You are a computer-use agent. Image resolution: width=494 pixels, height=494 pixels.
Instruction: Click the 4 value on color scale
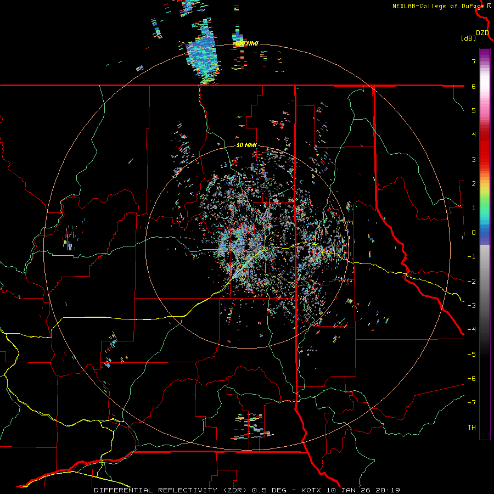pos(474,135)
